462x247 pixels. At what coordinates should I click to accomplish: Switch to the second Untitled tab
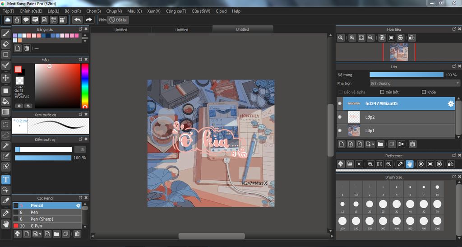pyautogui.click(x=182, y=29)
